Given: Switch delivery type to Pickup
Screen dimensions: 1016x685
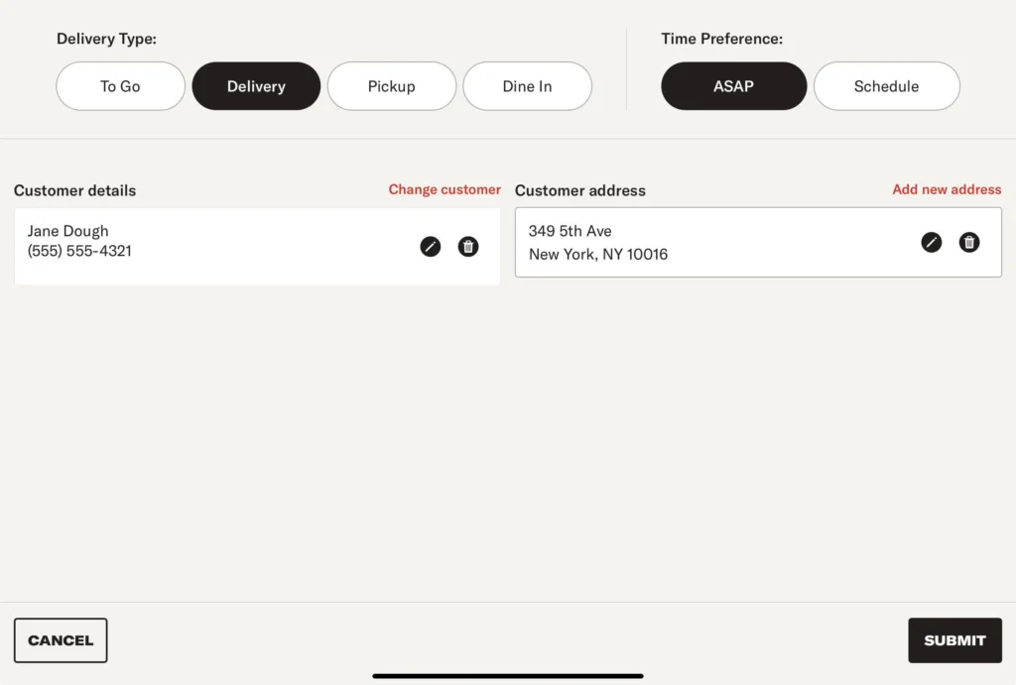Looking at the screenshot, I should (392, 86).
